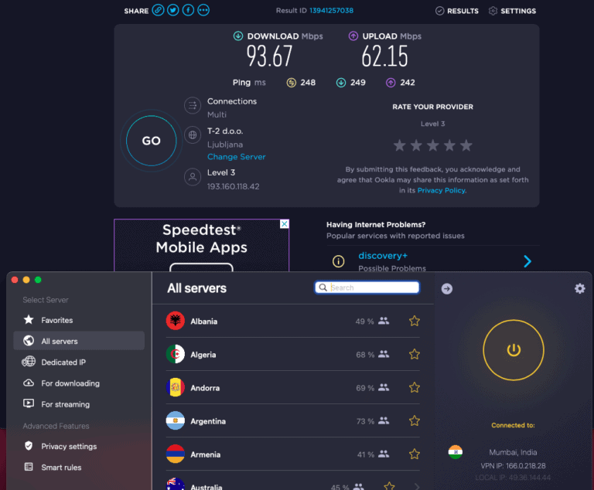Viewport: 594px width, 490px height.
Task: Click Albania load users icon
Action: pos(384,321)
